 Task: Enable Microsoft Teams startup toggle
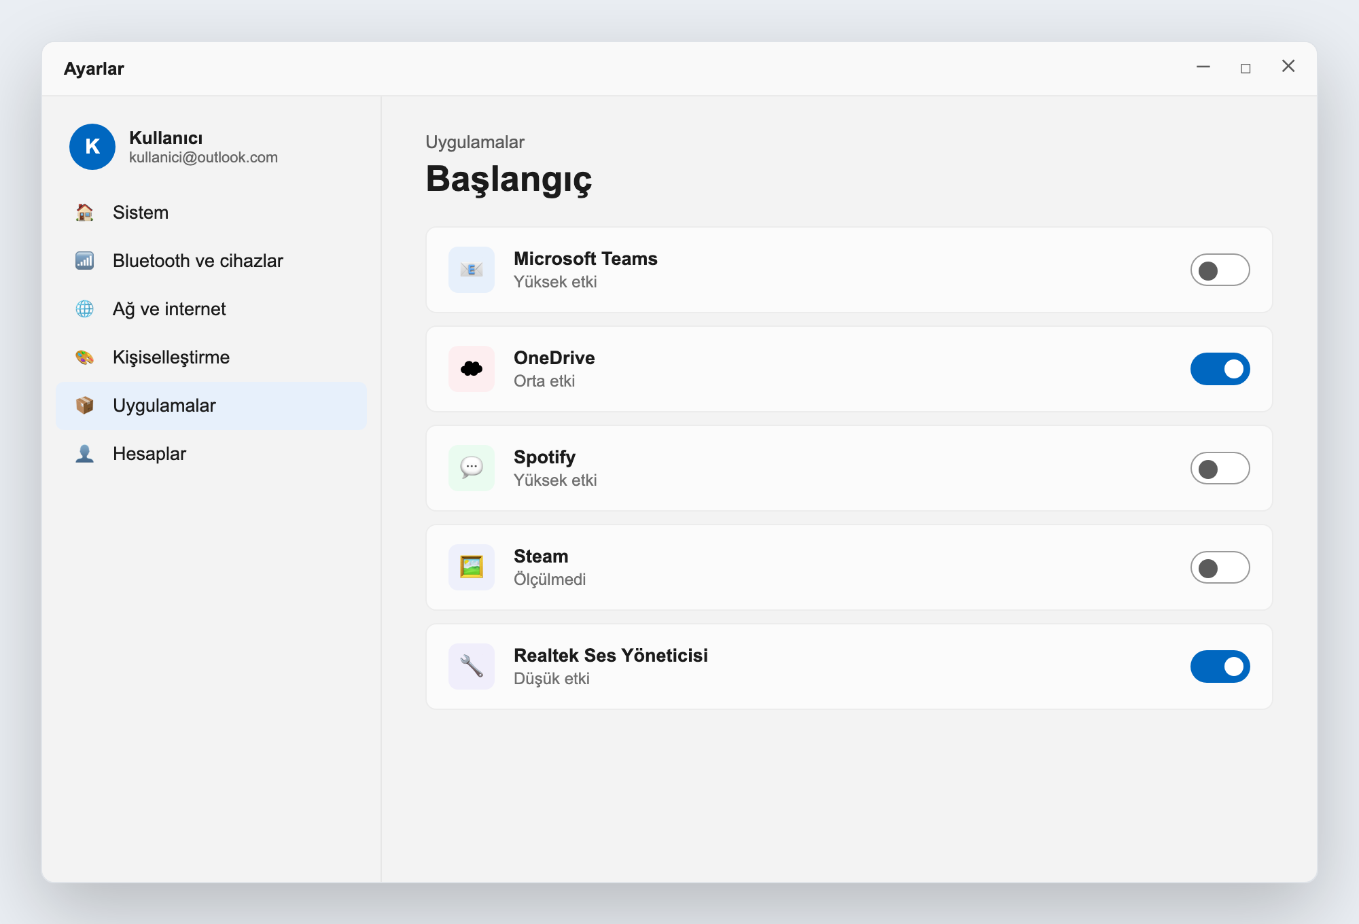(1220, 270)
